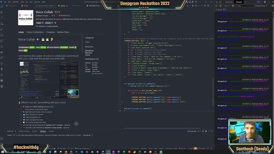This screenshot has height=154, width=274.
Task: Click the split terminal icon
Action: click(x=203, y=131)
